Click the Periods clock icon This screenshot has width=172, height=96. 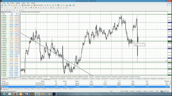(70, 5)
